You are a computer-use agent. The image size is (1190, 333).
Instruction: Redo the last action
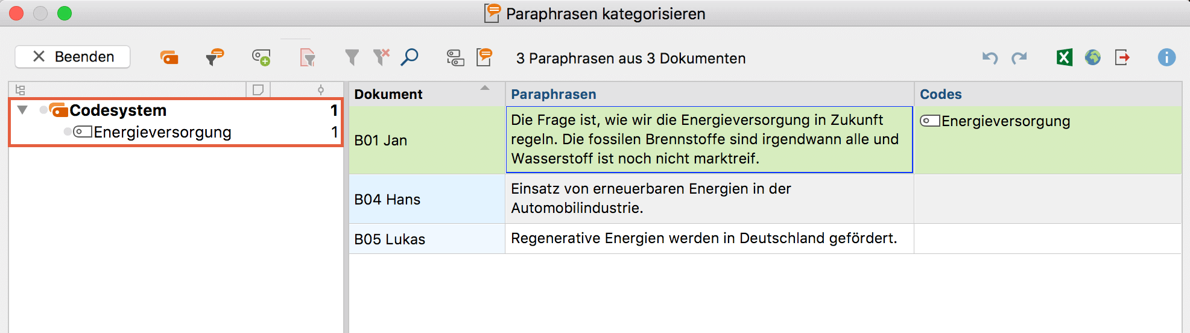(x=1019, y=58)
